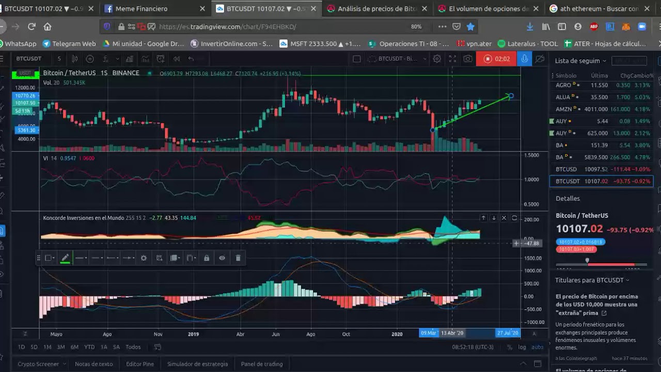The image size is (661, 372).
Task: Enter fullscreen mode for the chart
Action: point(452,59)
